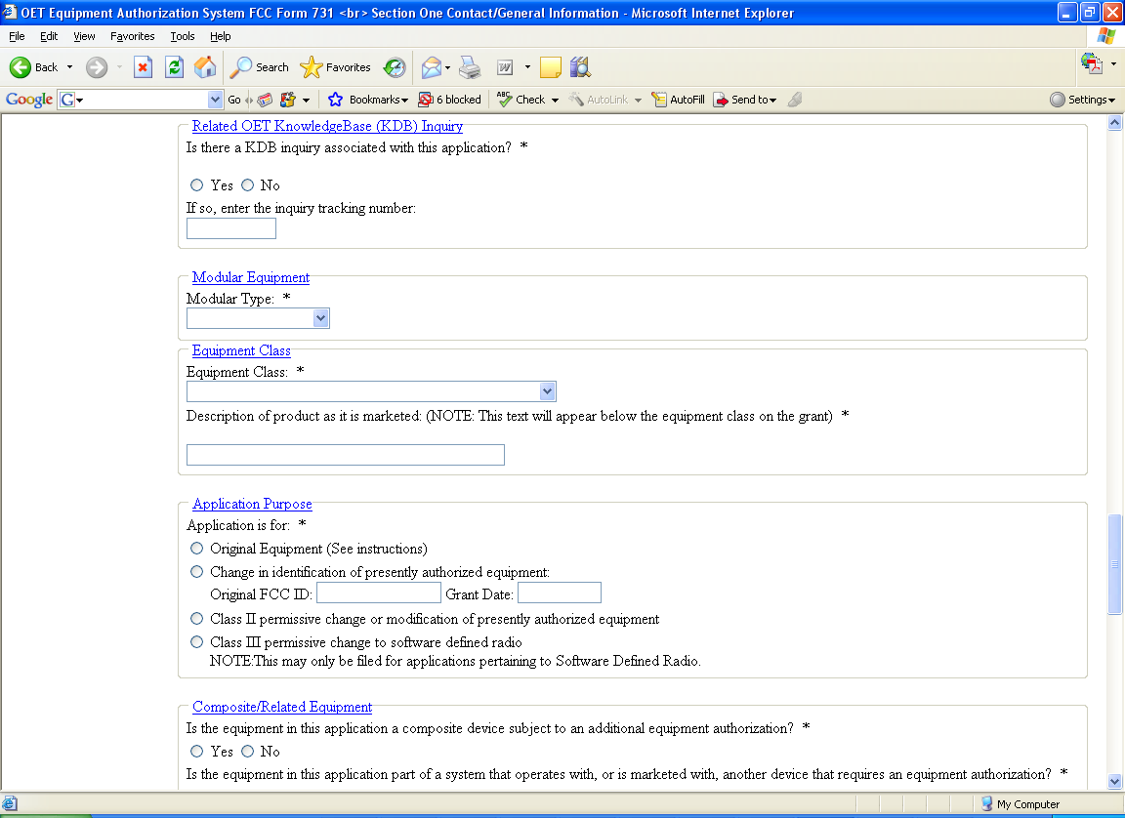Screen dimensions: 1125x818
Task: Focus the inquiry tracking number field
Action: click(231, 228)
